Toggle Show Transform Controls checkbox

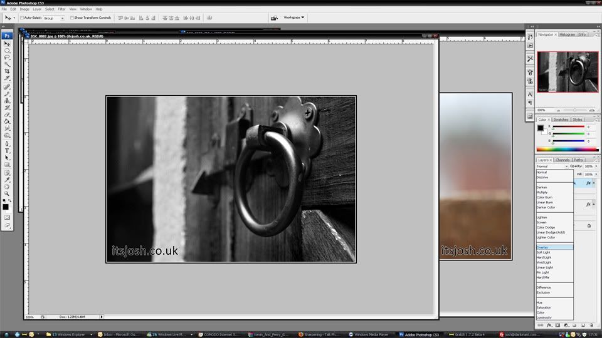71,18
